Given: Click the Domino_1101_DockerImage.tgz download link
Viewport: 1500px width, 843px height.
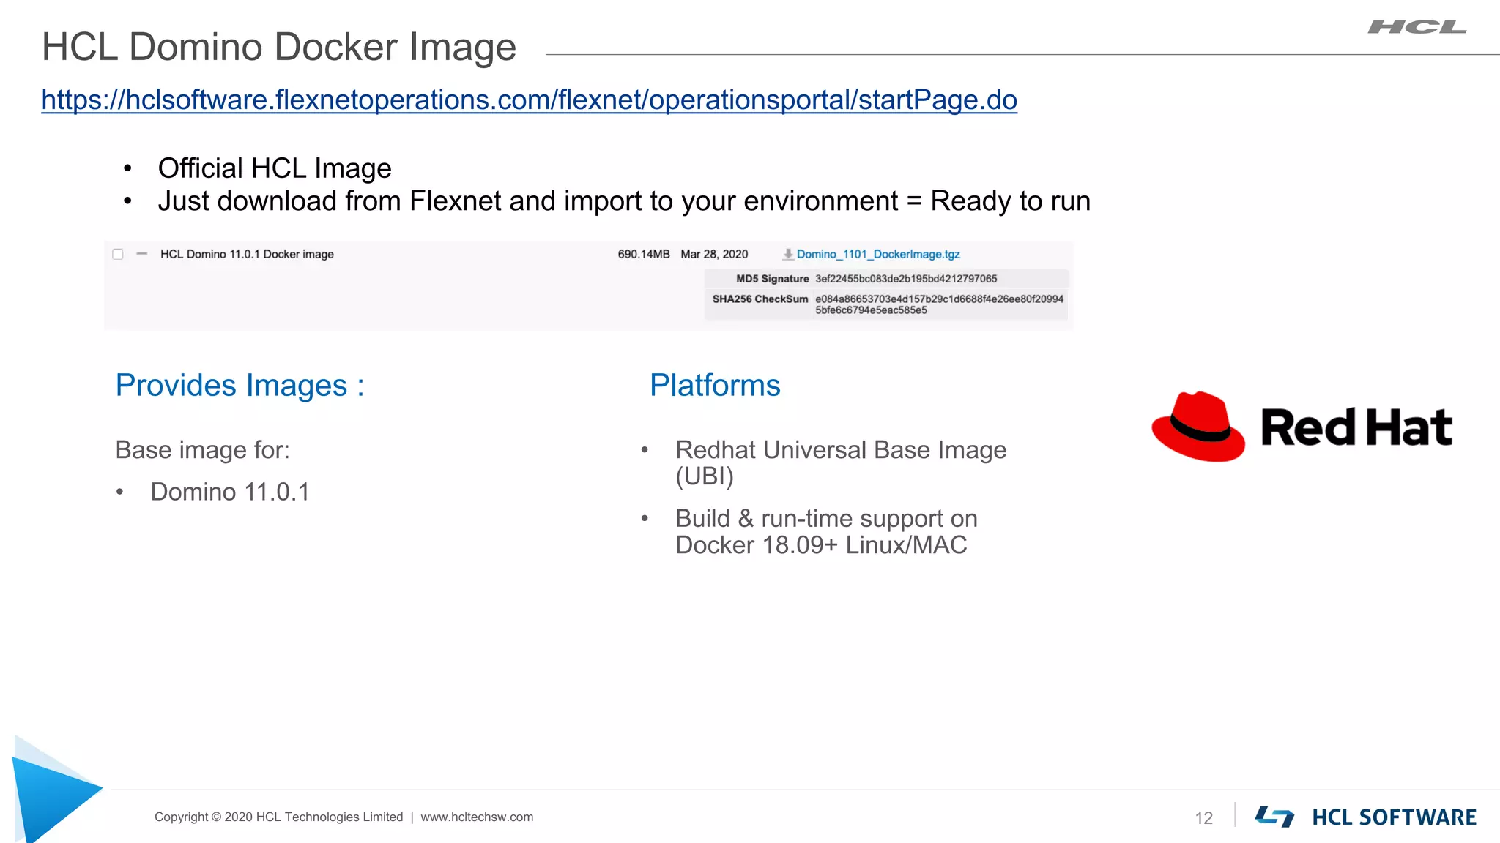Looking at the screenshot, I should point(878,254).
